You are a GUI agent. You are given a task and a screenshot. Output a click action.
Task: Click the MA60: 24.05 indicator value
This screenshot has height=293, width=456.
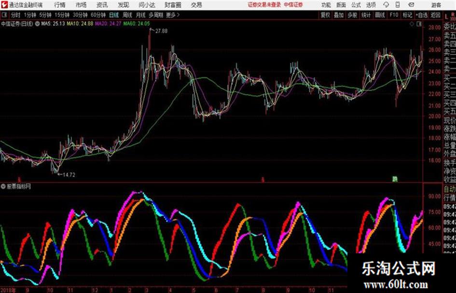(137, 24)
